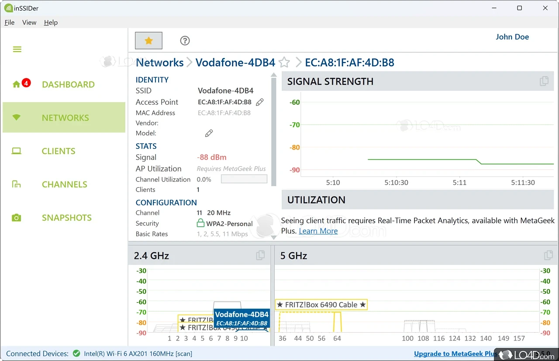Open the help question mark icon

pos(185,41)
